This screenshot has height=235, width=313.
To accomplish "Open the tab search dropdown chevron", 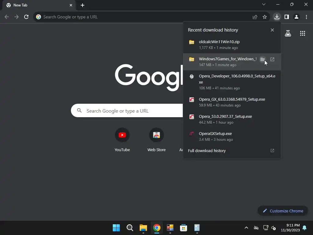I will [x=264, y=4].
